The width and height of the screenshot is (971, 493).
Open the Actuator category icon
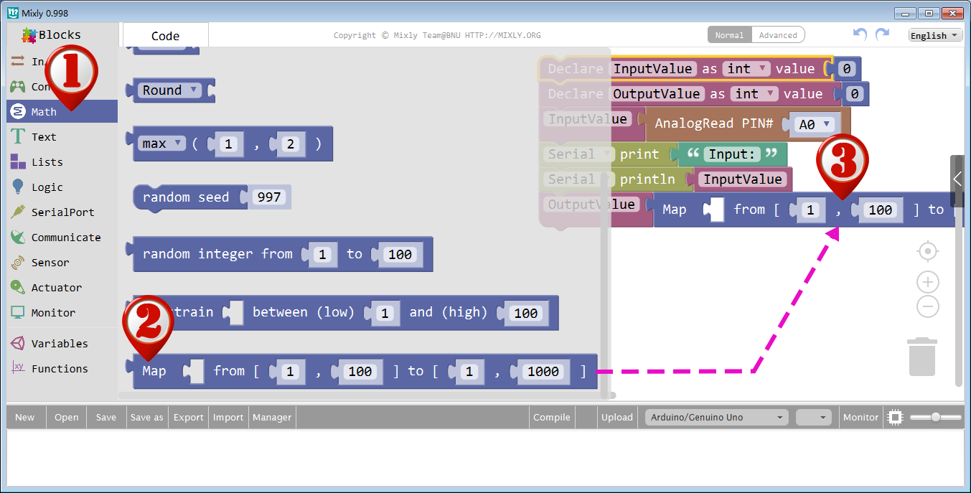click(19, 288)
